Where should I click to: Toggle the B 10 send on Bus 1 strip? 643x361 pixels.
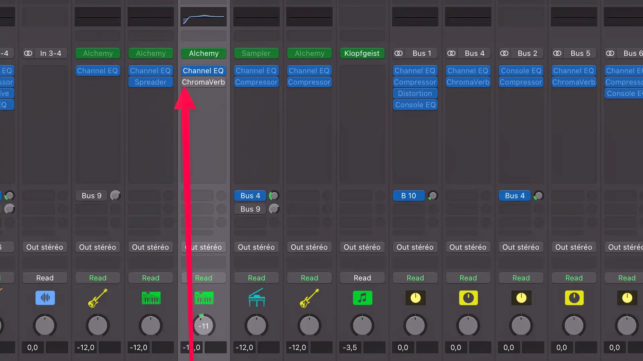(409, 196)
